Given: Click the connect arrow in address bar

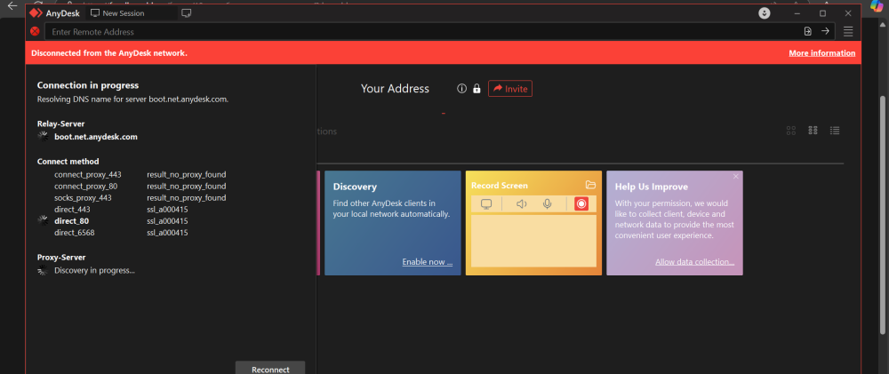Looking at the screenshot, I should [826, 32].
